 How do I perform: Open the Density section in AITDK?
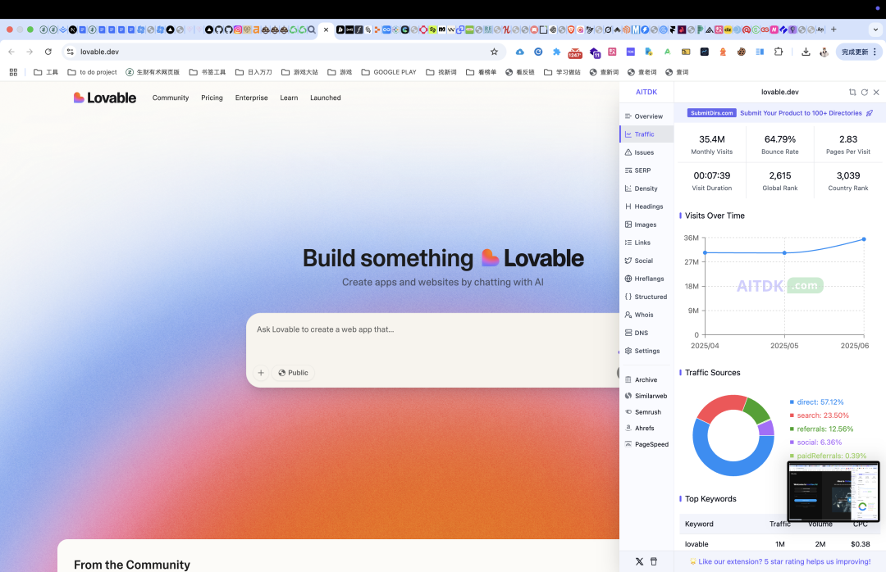point(641,188)
